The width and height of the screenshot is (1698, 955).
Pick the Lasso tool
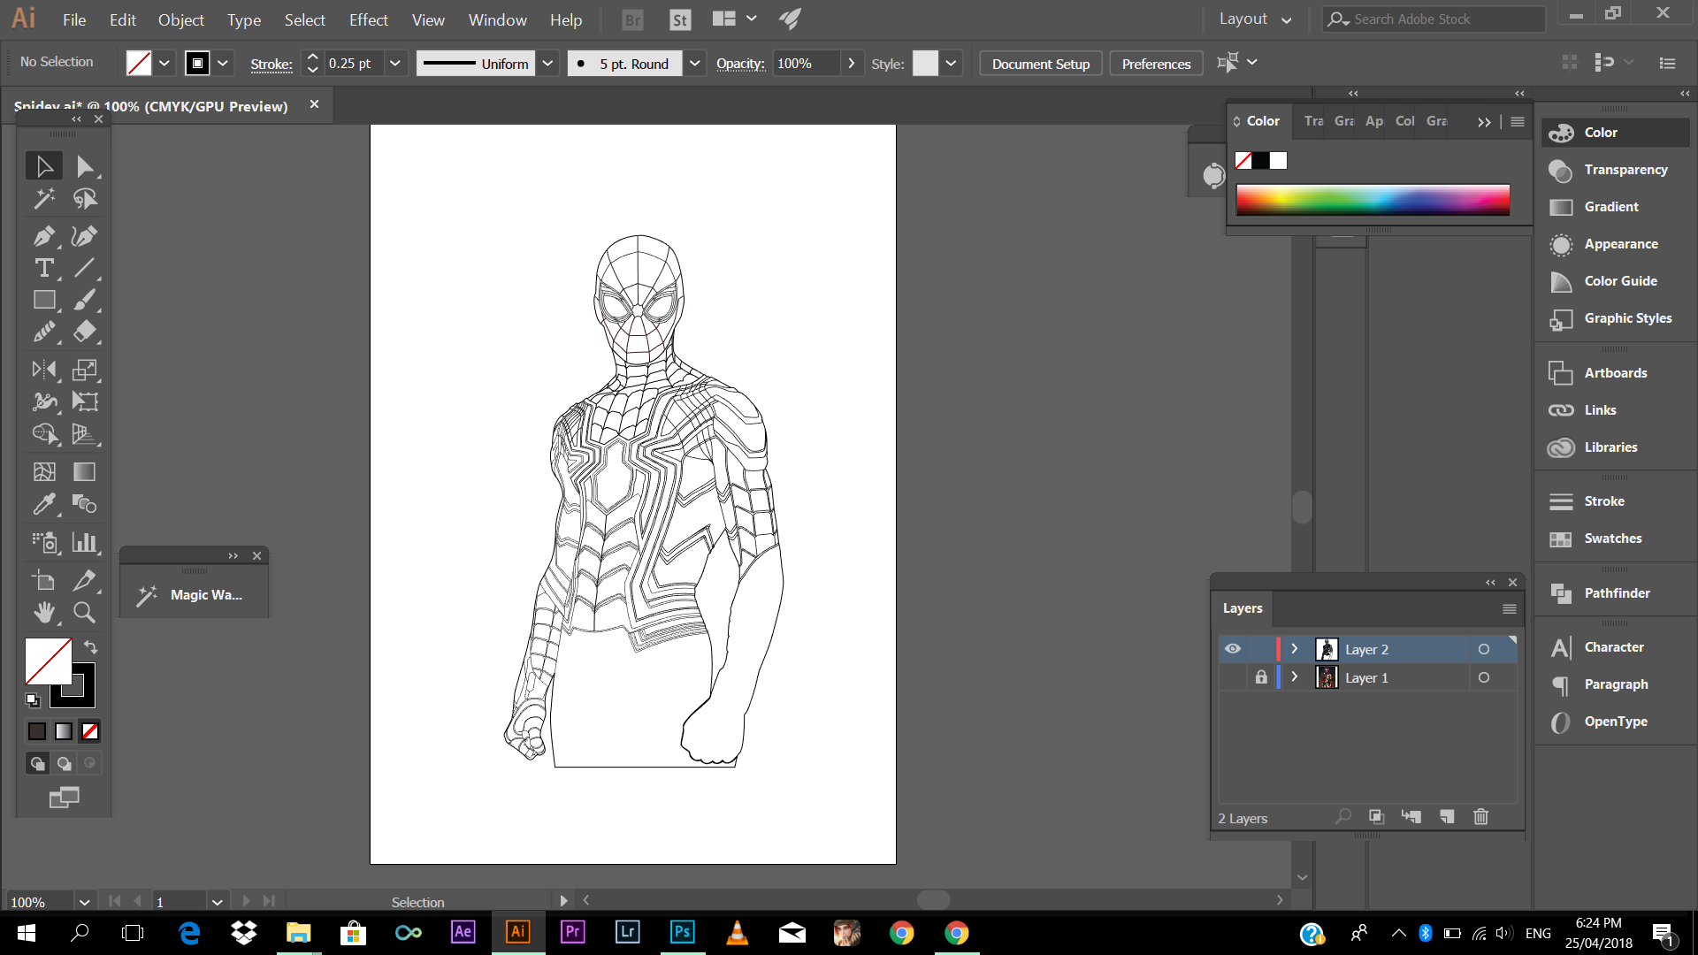85,198
